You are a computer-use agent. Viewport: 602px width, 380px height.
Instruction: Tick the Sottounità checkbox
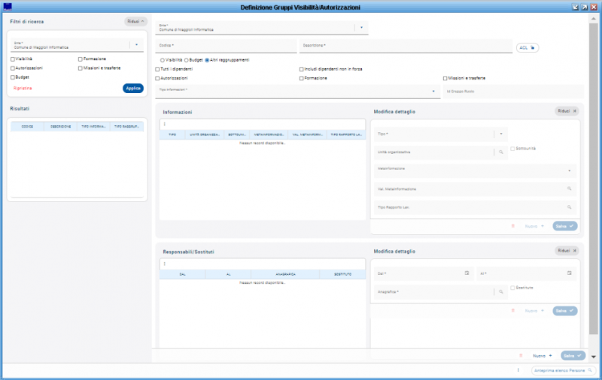click(512, 149)
